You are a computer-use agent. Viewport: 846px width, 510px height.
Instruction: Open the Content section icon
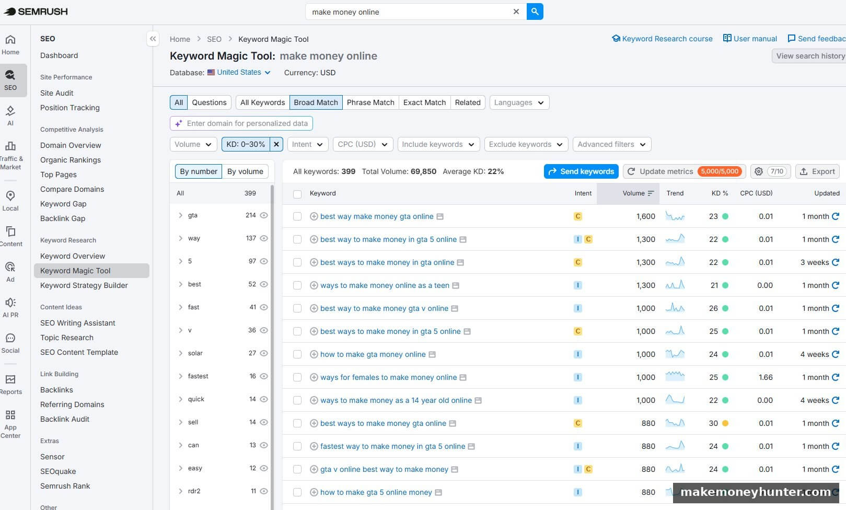coord(10,231)
